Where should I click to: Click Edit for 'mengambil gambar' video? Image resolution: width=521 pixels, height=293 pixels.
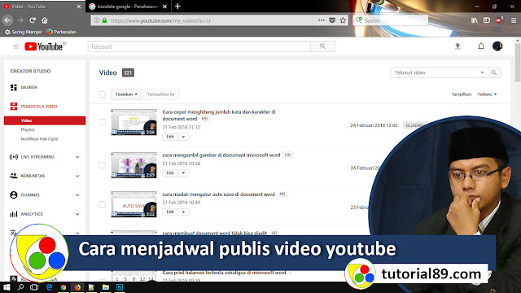(170, 173)
